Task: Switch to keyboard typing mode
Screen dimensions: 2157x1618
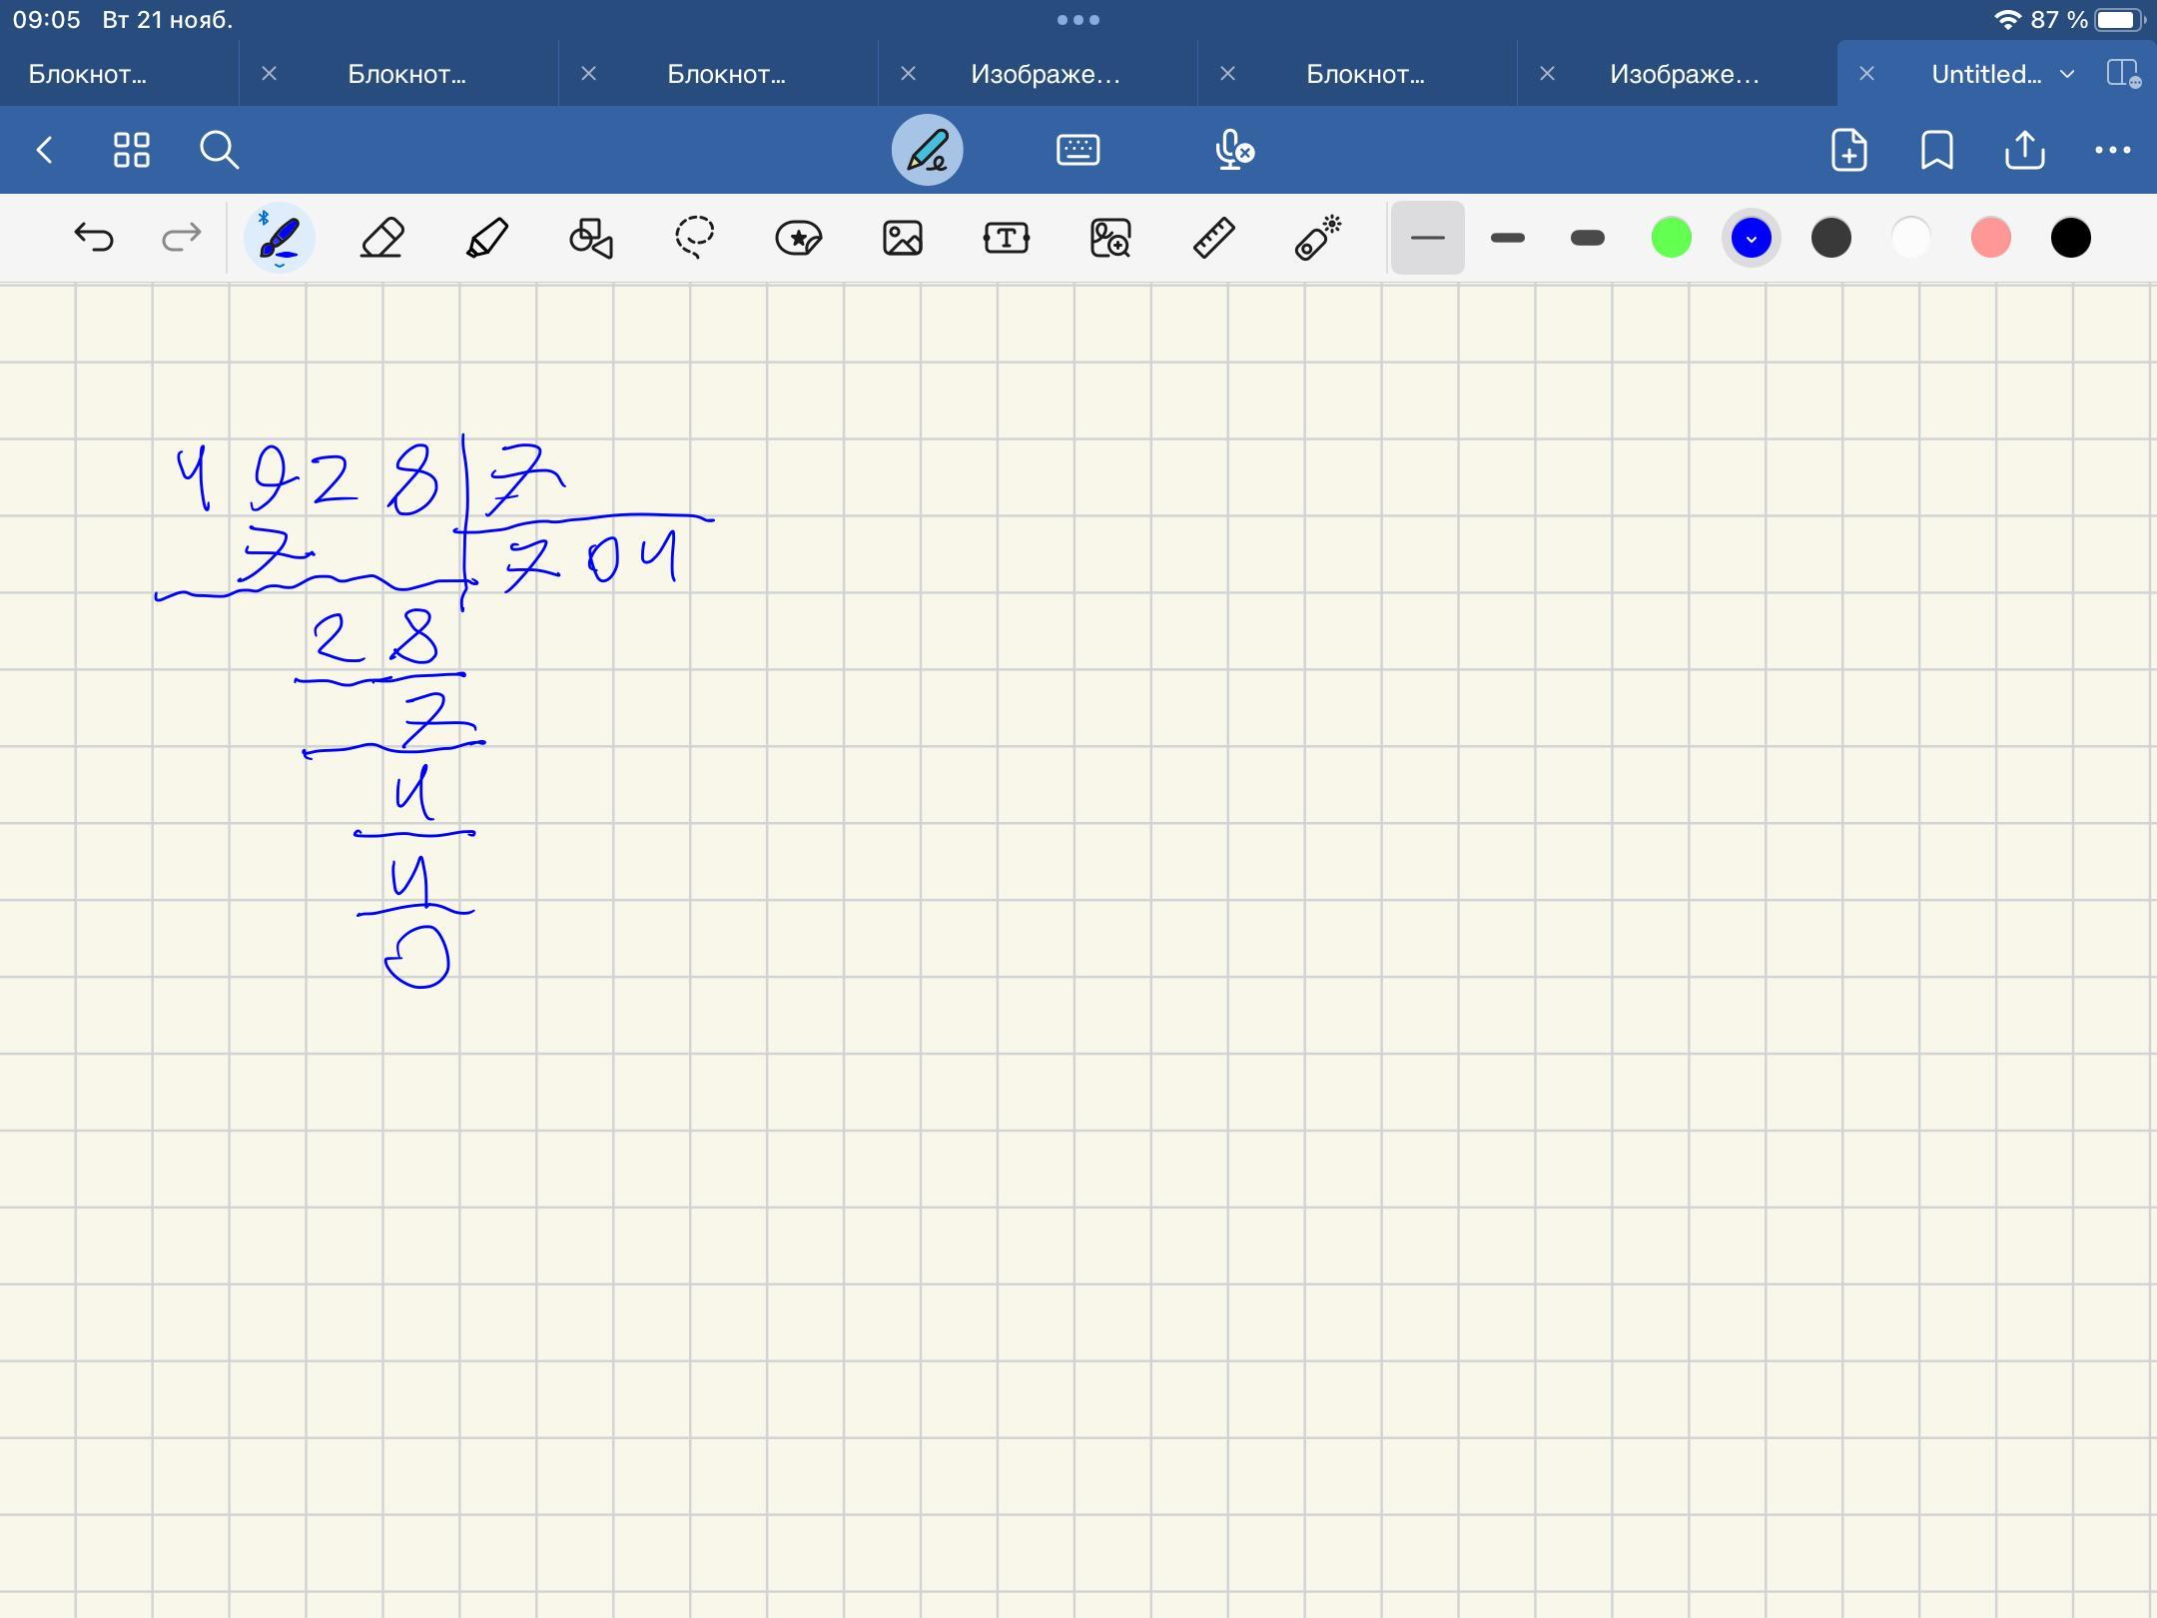Action: coord(1078,151)
